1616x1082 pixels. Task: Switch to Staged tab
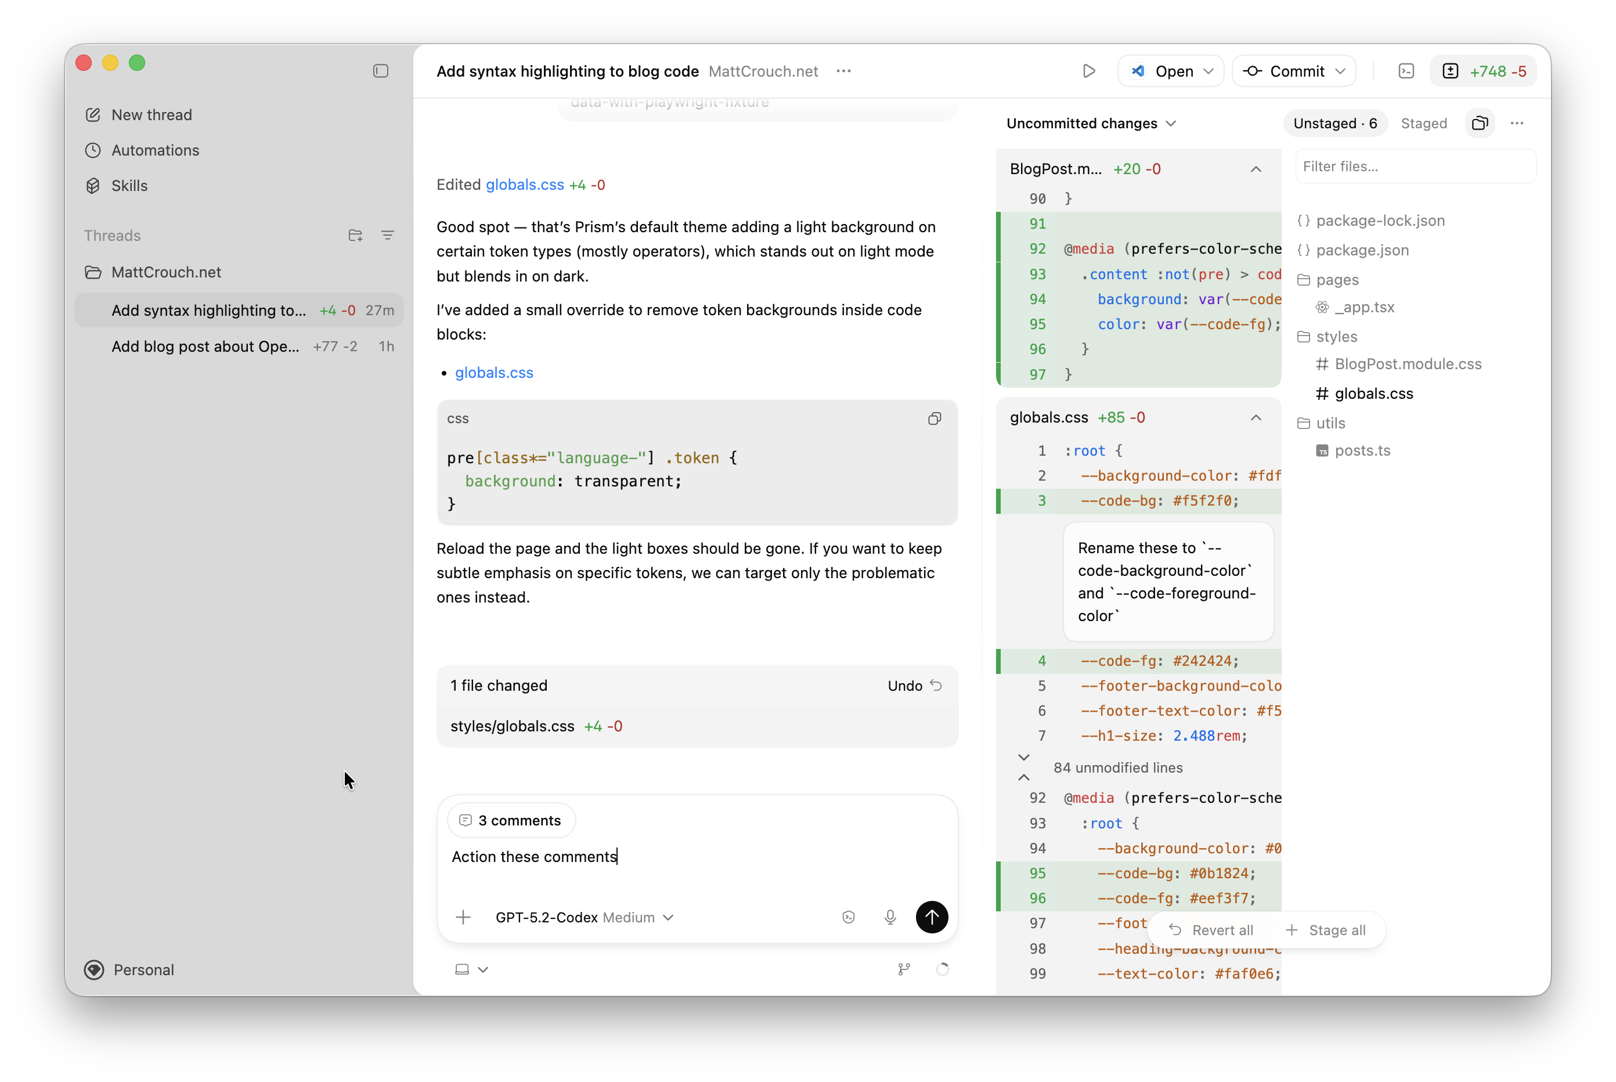[x=1423, y=124]
